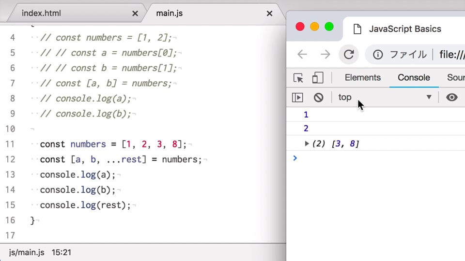
Task: Click the ファイル label in address bar
Action: pyautogui.click(x=408, y=55)
